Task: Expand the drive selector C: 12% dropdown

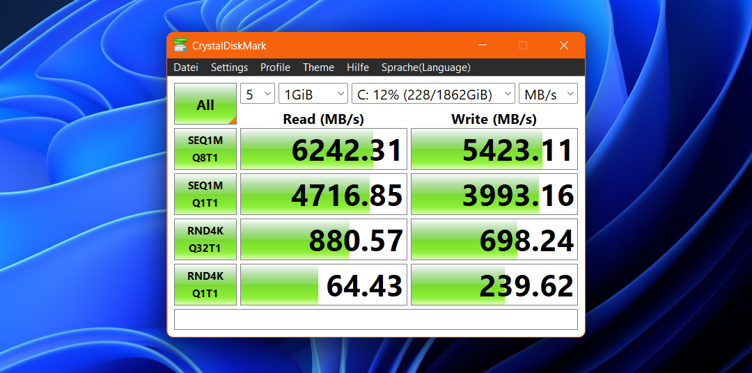Action: pyautogui.click(x=434, y=93)
